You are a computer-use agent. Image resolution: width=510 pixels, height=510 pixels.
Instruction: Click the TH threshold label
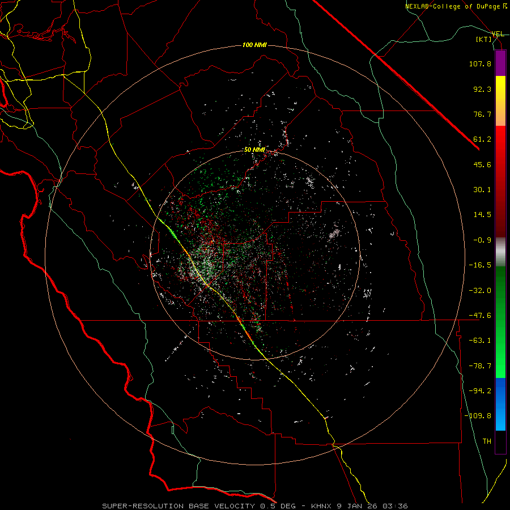pyautogui.click(x=487, y=441)
